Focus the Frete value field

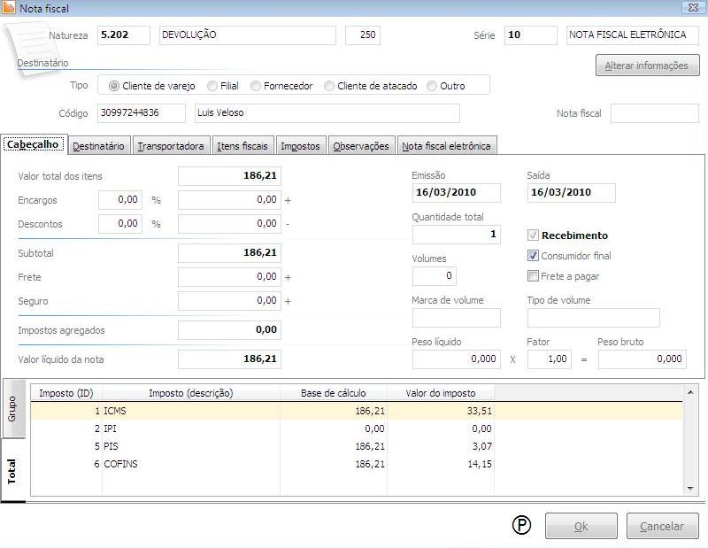pos(229,277)
